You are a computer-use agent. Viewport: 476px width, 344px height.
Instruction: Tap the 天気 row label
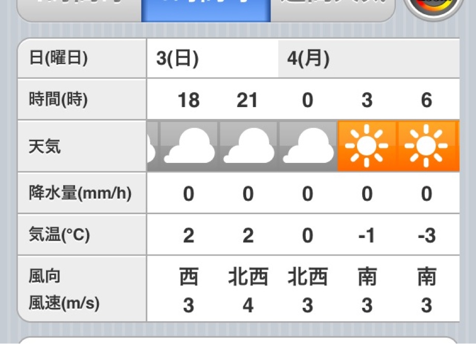[44, 146]
